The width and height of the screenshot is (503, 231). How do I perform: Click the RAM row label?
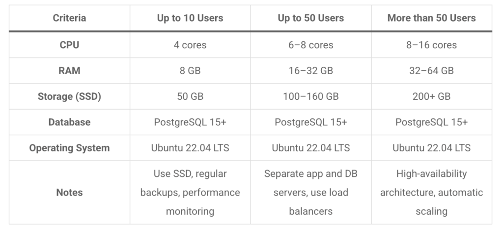click(69, 71)
